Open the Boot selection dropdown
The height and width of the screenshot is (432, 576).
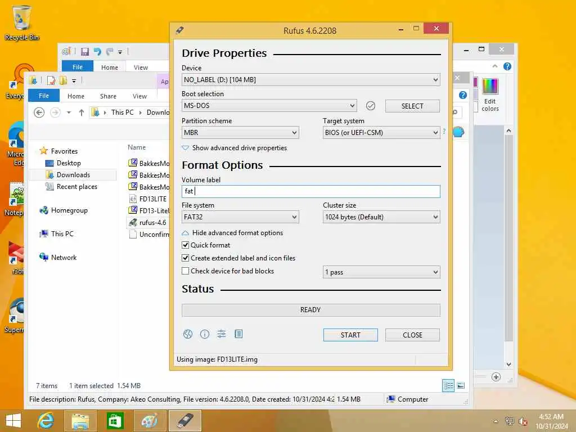(x=269, y=106)
